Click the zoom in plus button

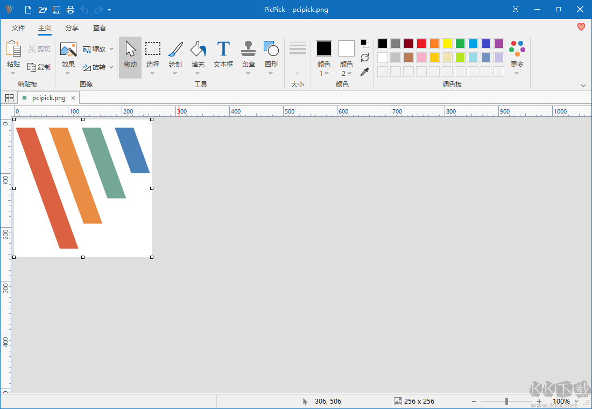539,401
